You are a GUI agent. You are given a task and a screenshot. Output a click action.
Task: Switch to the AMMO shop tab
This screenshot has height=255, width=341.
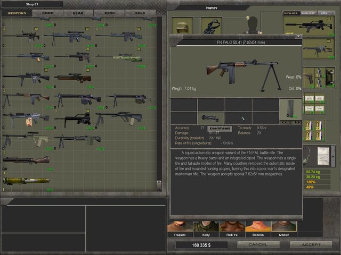(48, 13)
